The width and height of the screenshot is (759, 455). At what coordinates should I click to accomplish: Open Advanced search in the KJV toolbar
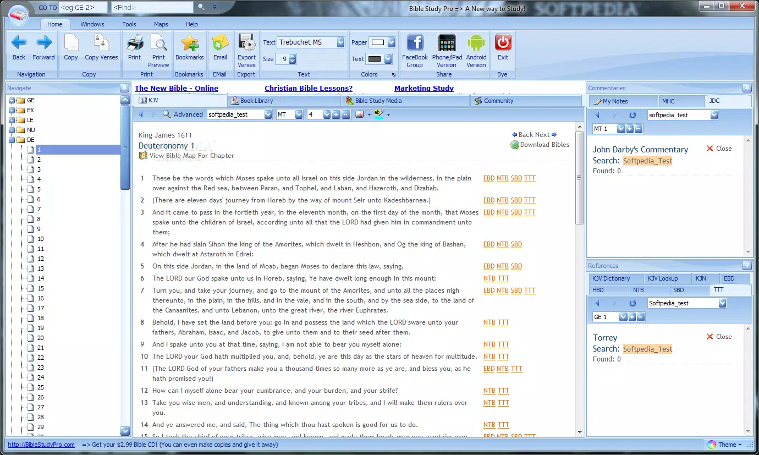tap(183, 114)
